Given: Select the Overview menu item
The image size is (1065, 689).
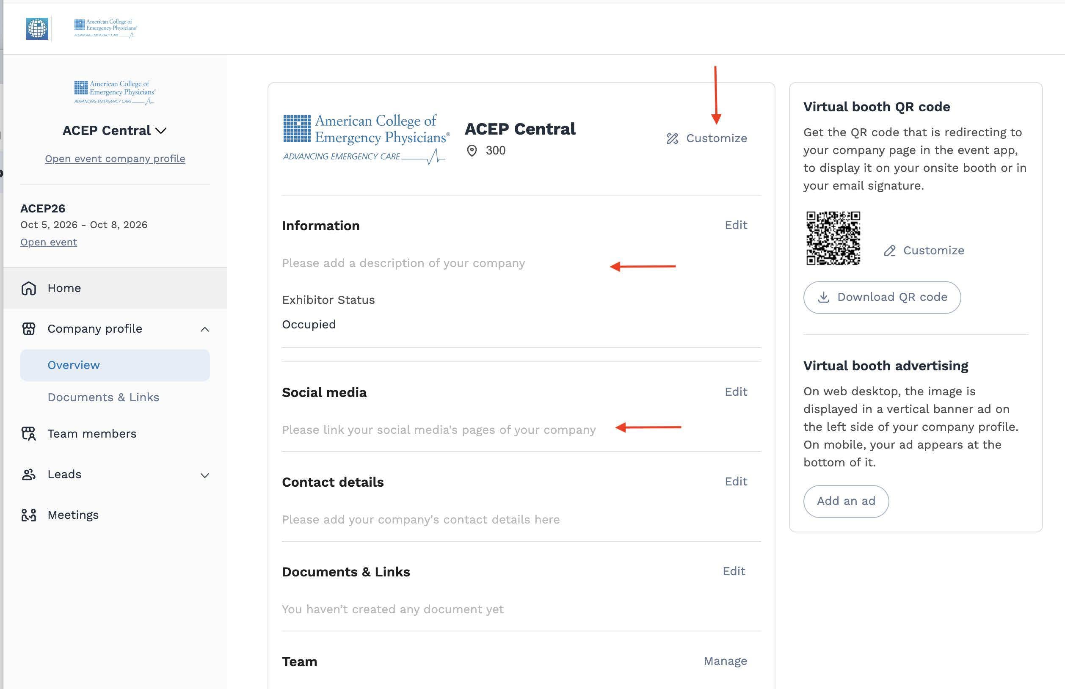Looking at the screenshot, I should pyautogui.click(x=115, y=365).
